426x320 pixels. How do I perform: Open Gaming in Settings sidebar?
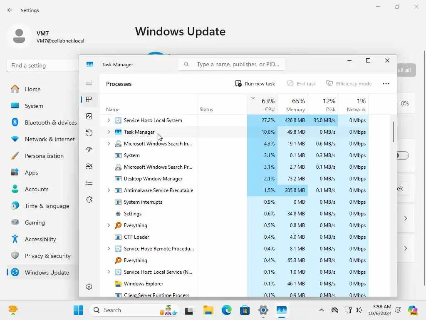(43, 222)
